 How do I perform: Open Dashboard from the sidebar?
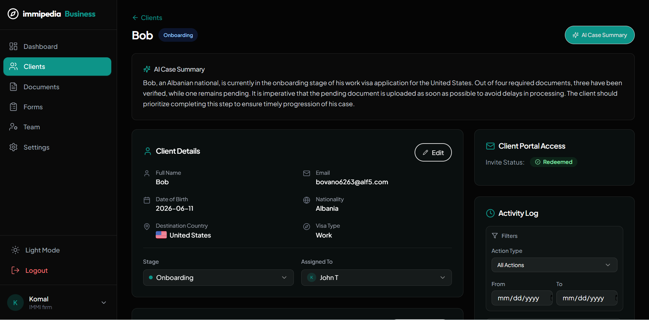57,46
